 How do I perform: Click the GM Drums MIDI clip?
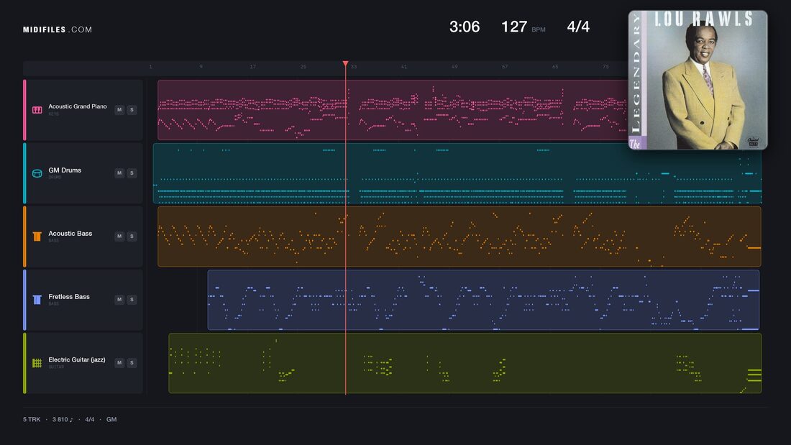click(457, 173)
